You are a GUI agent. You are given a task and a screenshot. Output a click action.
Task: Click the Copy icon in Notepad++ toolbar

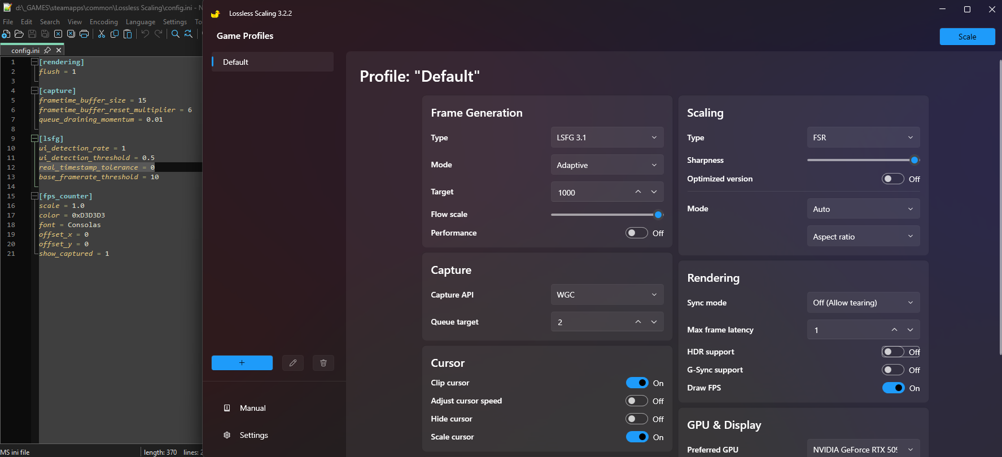[115, 34]
